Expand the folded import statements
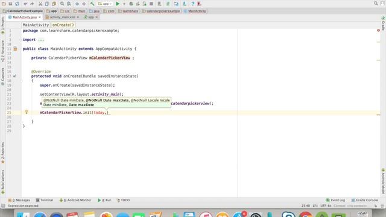The width and height of the screenshot is (386, 217). click(x=41, y=40)
